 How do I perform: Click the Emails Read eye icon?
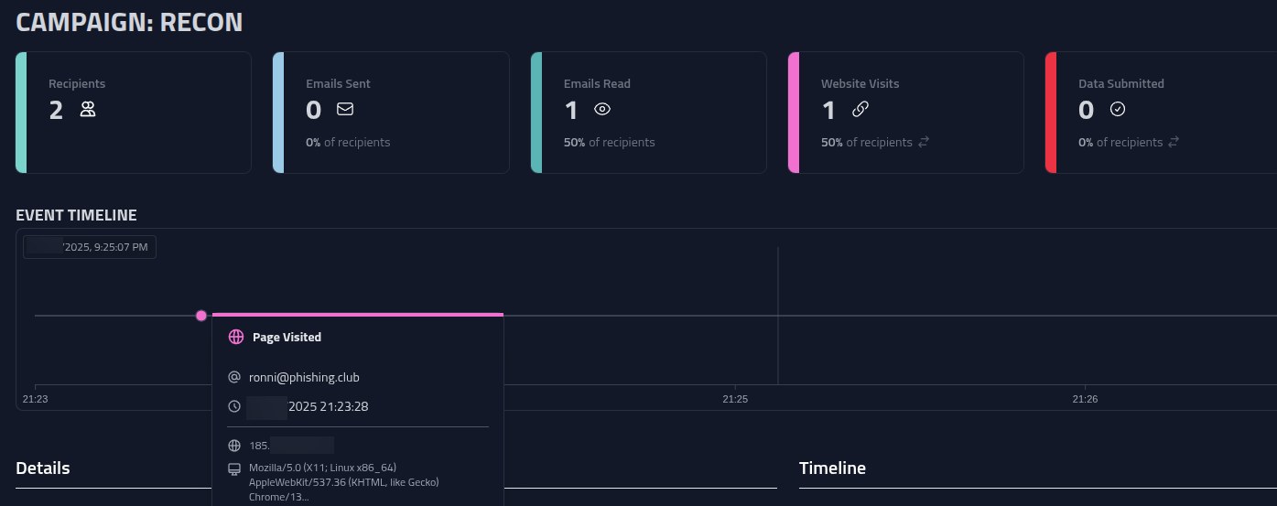click(602, 109)
